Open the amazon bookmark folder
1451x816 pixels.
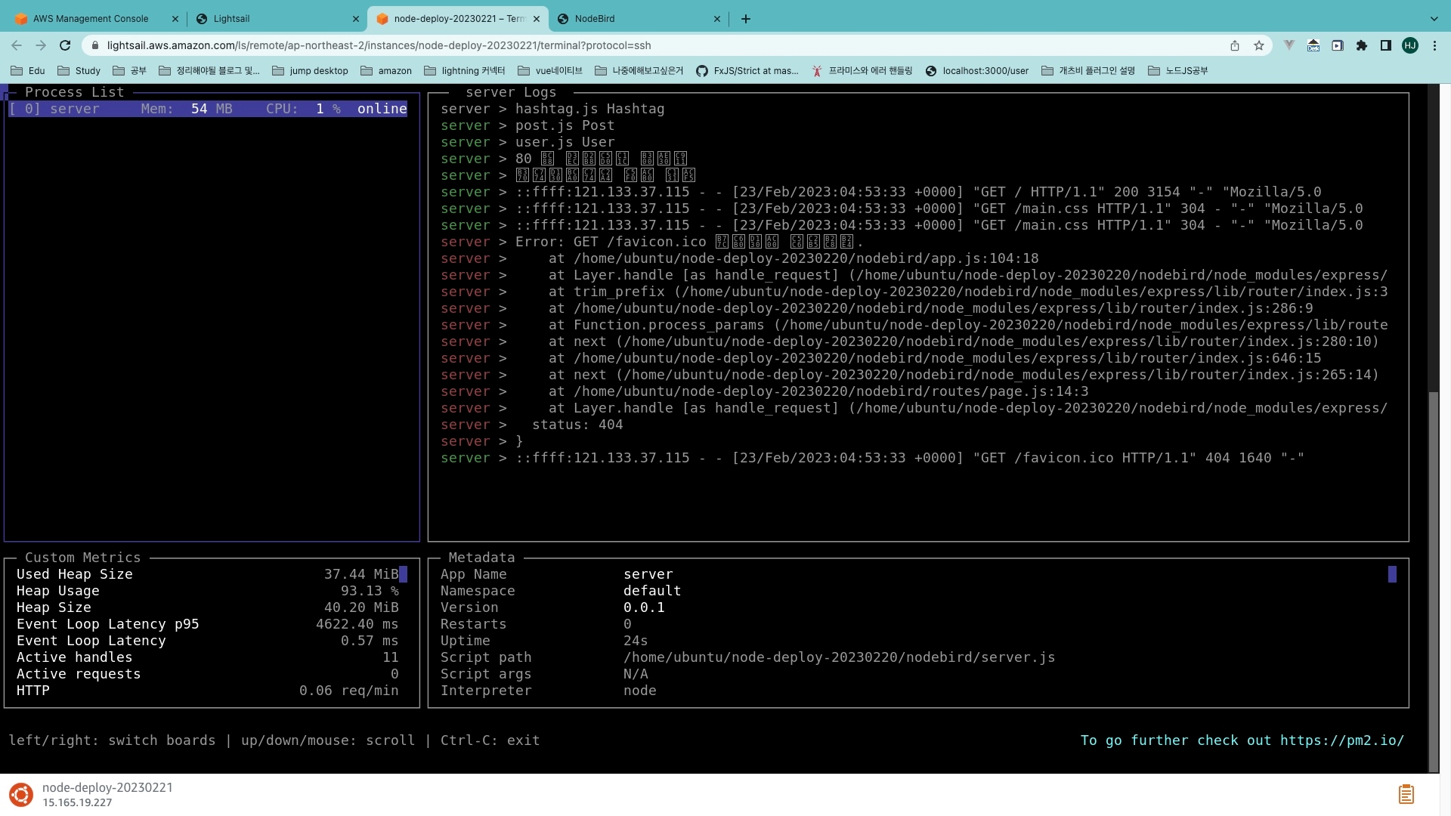(x=386, y=70)
